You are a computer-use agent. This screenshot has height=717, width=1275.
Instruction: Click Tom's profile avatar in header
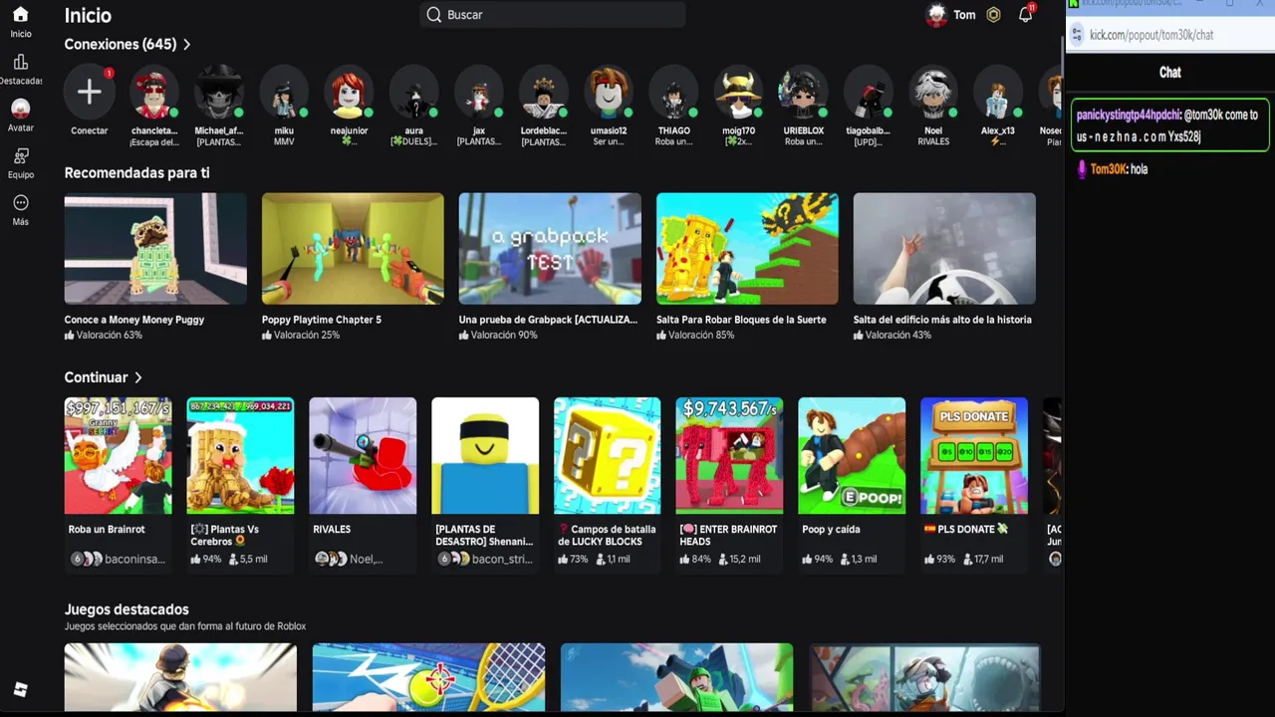click(x=936, y=15)
